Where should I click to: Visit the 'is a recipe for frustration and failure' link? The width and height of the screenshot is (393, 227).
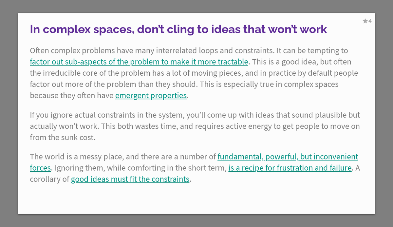[x=290, y=168]
